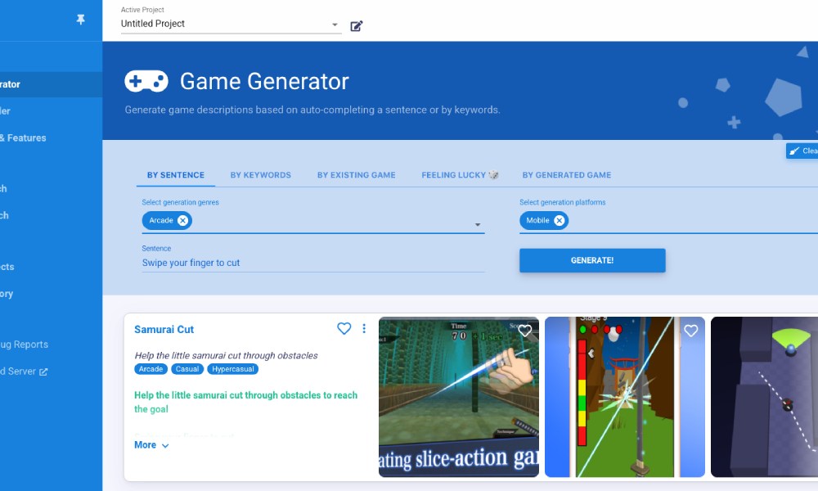Favorite the Samurai Cut game card
The image size is (818, 491).
tap(344, 329)
